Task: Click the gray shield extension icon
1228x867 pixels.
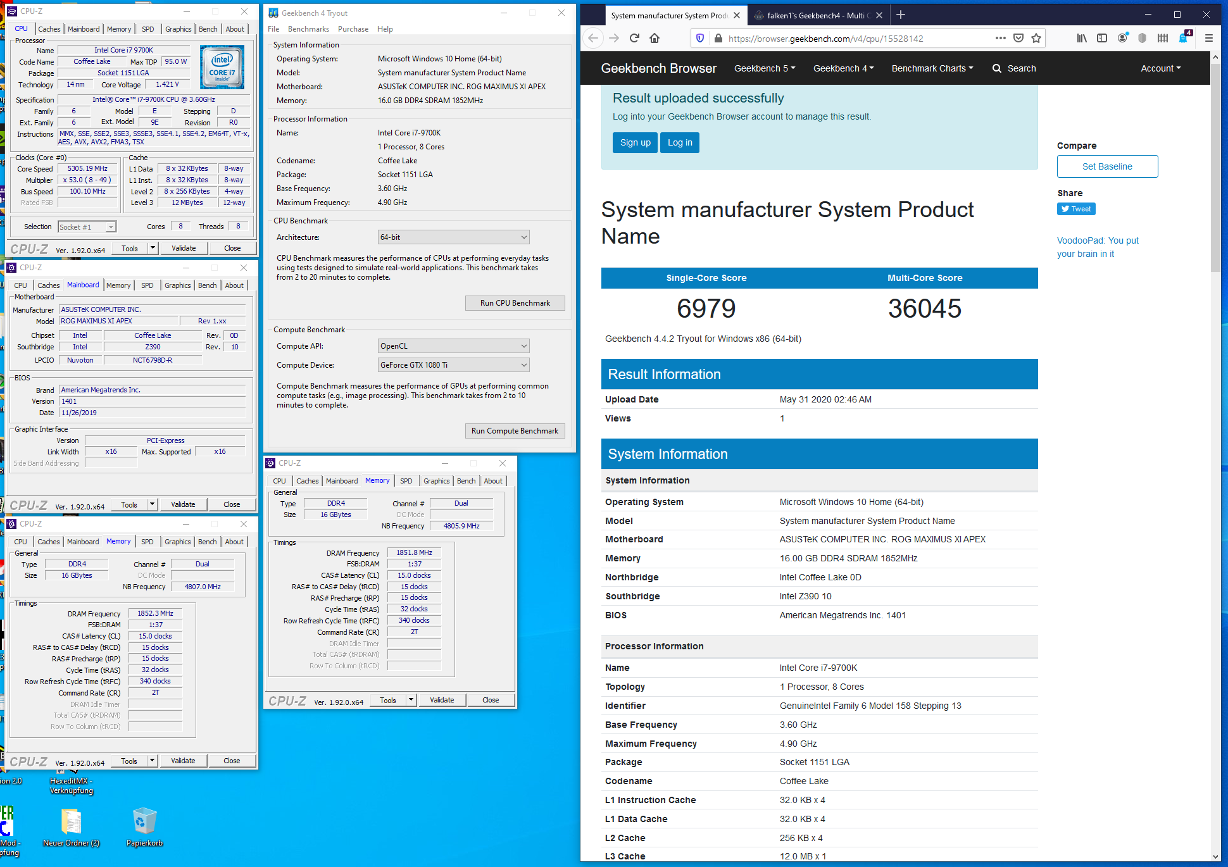Action: 1142,38
